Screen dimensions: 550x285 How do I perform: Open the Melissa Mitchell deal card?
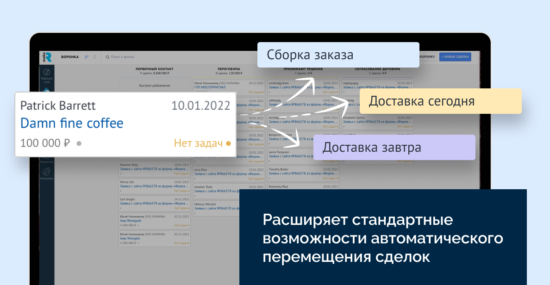click(x=216, y=209)
